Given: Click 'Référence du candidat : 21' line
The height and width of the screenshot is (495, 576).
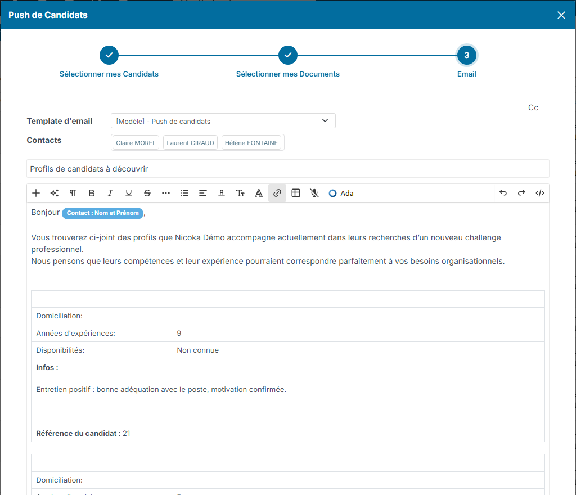Looking at the screenshot, I should 83,433.
